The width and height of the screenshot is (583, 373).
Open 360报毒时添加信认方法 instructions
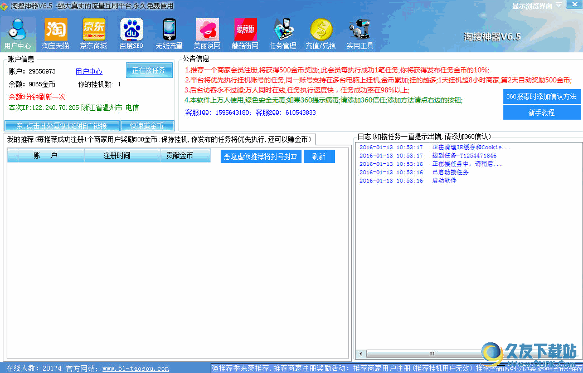pos(541,97)
